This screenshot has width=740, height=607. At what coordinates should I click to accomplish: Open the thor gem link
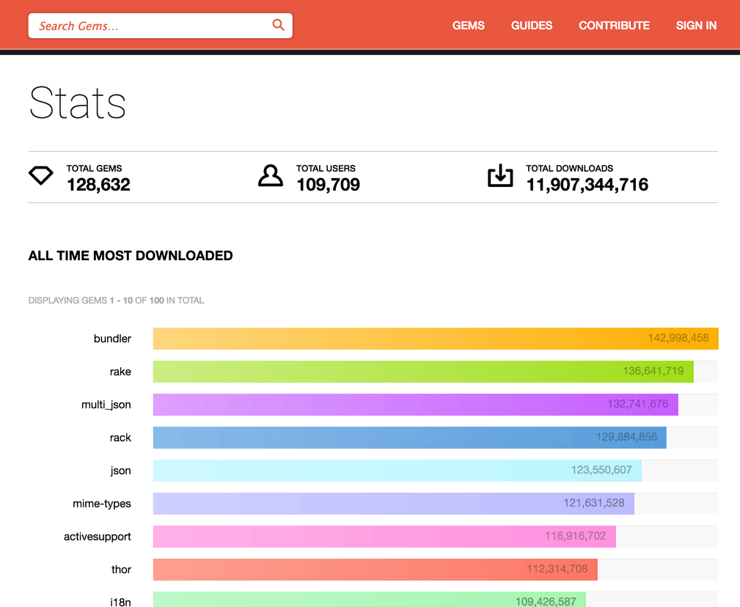point(121,570)
